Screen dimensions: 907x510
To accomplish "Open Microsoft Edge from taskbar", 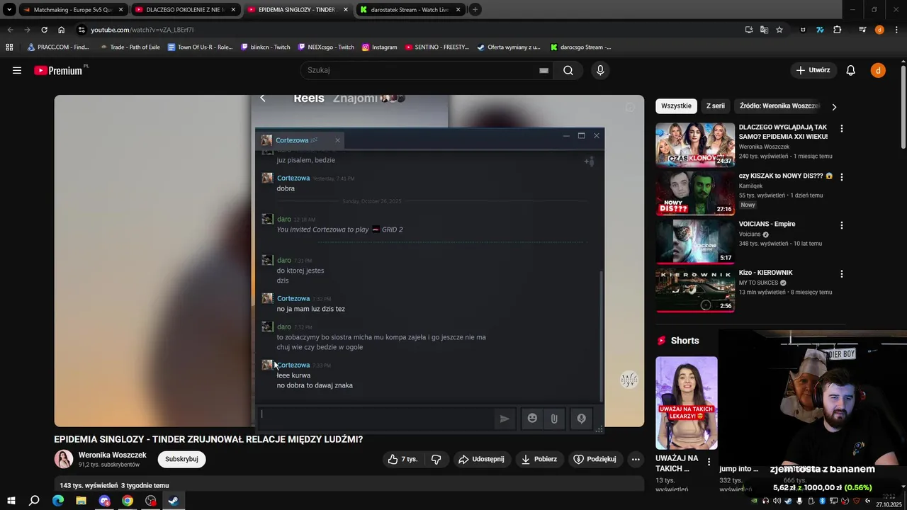I will point(58,501).
